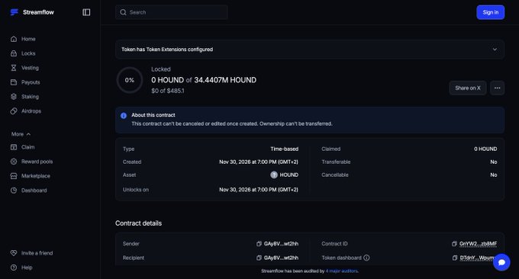The image size is (519, 279).
Task: Click the Time-based type value
Action: pyautogui.click(x=285, y=149)
